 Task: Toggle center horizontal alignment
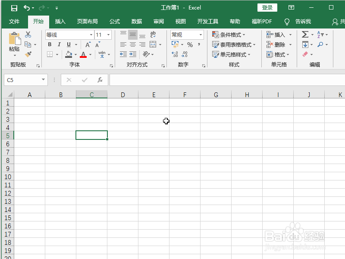(133, 44)
